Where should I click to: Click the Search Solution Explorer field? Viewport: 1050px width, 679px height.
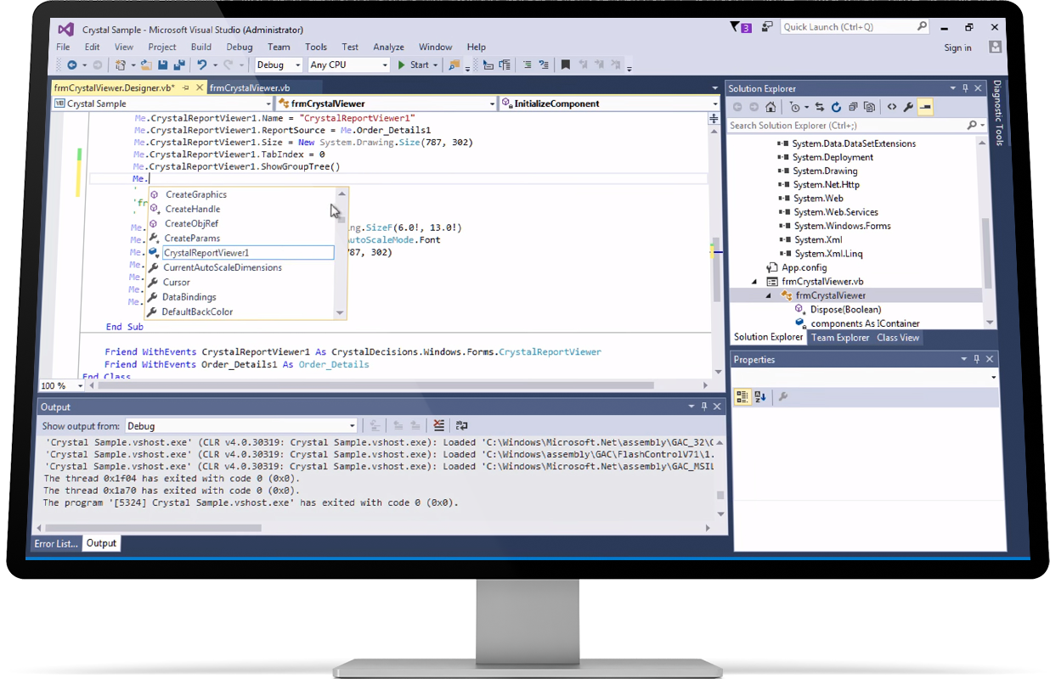point(855,126)
